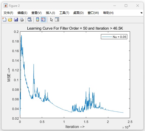Expand the 工具(T) menu
This screenshot has width=145, height=131.
coord(64,13)
